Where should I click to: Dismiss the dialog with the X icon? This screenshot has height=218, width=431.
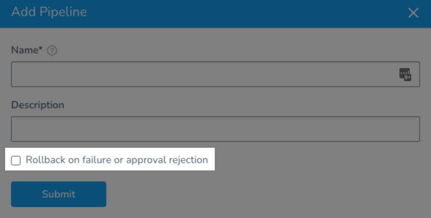(x=413, y=12)
